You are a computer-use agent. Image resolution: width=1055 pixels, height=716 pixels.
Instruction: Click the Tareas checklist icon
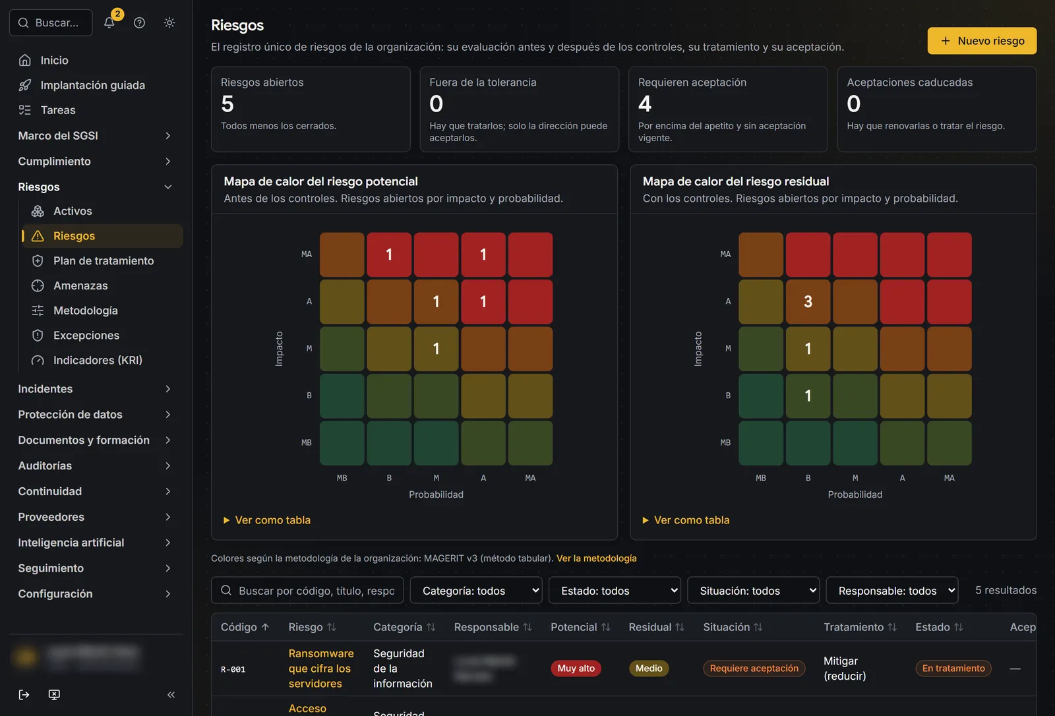(x=25, y=110)
